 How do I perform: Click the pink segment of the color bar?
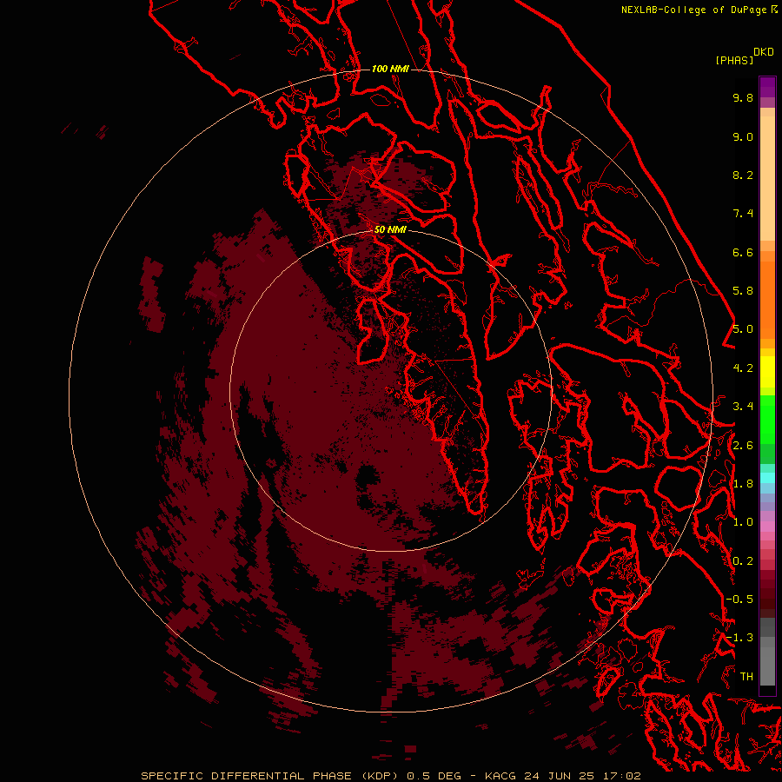click(767, 527)
